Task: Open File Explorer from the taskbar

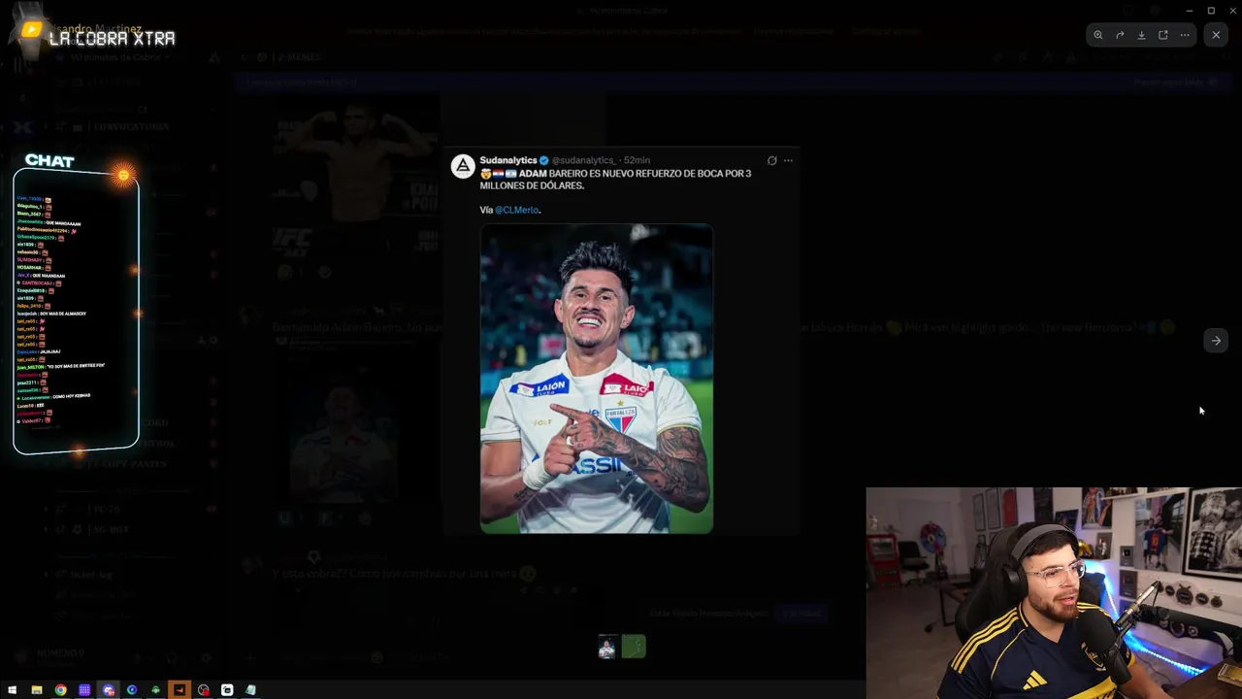Action: 37,690
